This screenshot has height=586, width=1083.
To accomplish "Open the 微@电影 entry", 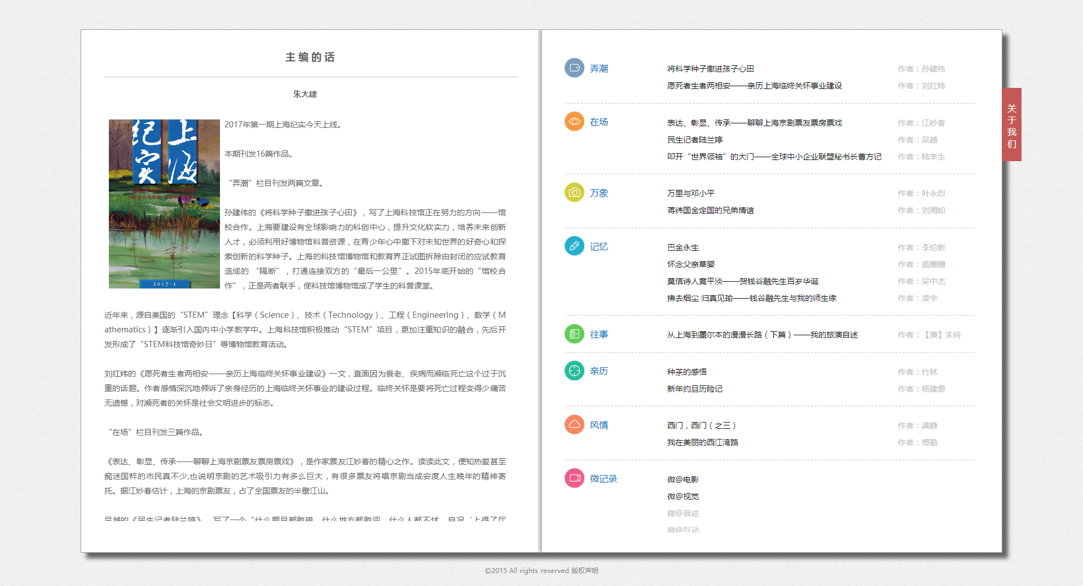I will 683,480.
